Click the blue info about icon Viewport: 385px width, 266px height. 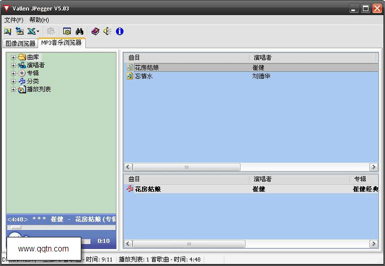pyautogui.click(x=119, y=32)
